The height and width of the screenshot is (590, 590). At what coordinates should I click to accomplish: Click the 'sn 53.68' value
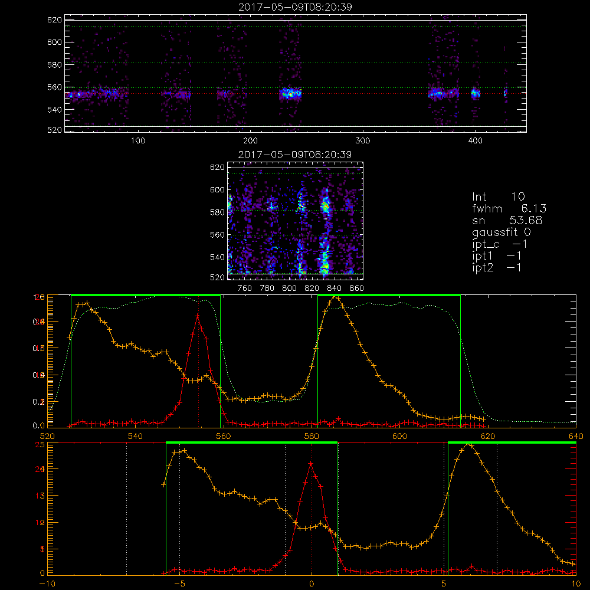(x=507, y=220)
